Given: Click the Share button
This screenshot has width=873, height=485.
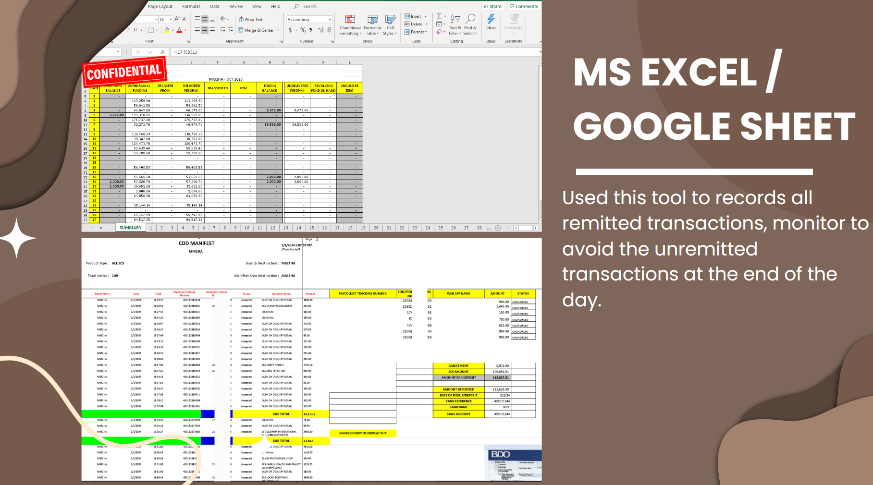Looking at the screenshot, I should click(492, 6).
